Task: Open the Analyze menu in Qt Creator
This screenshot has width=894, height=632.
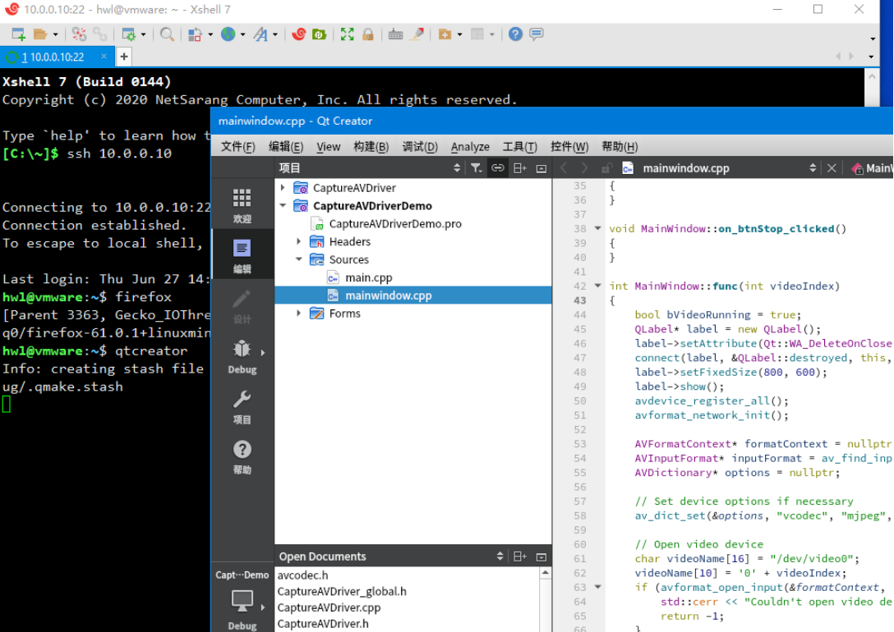Action: 470,147
